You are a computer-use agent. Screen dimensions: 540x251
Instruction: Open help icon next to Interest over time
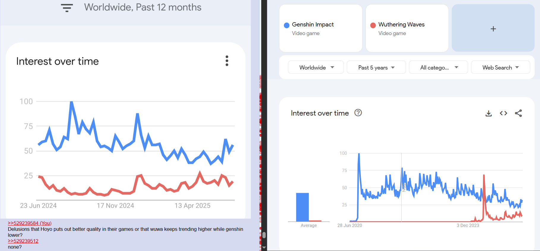(x=358, y=113)
